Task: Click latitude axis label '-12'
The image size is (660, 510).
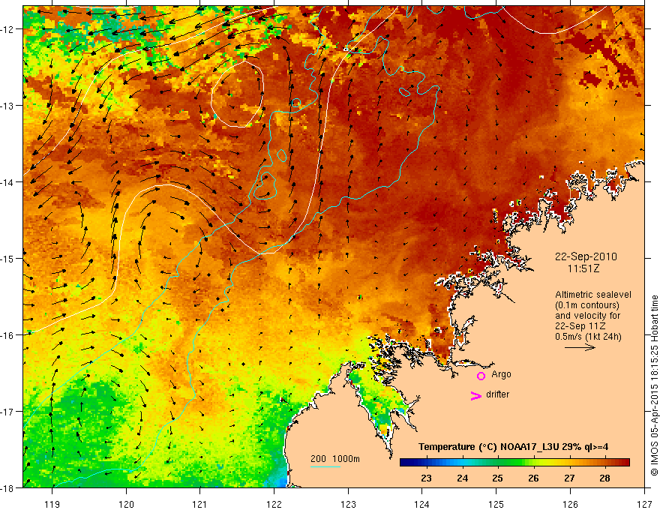Action: tap(7, 29)
